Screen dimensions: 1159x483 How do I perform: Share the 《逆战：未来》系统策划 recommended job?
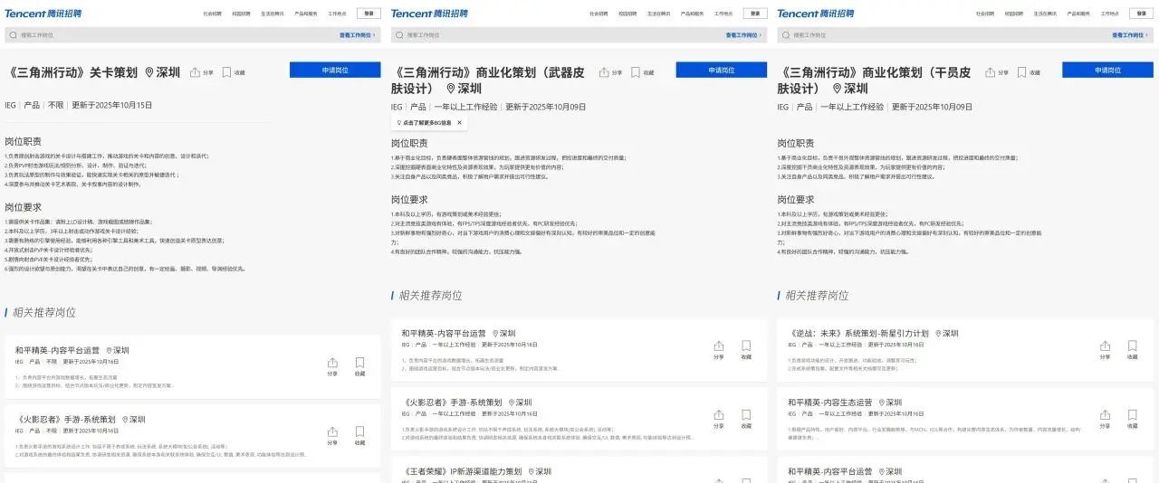[x=1105, y=350]
